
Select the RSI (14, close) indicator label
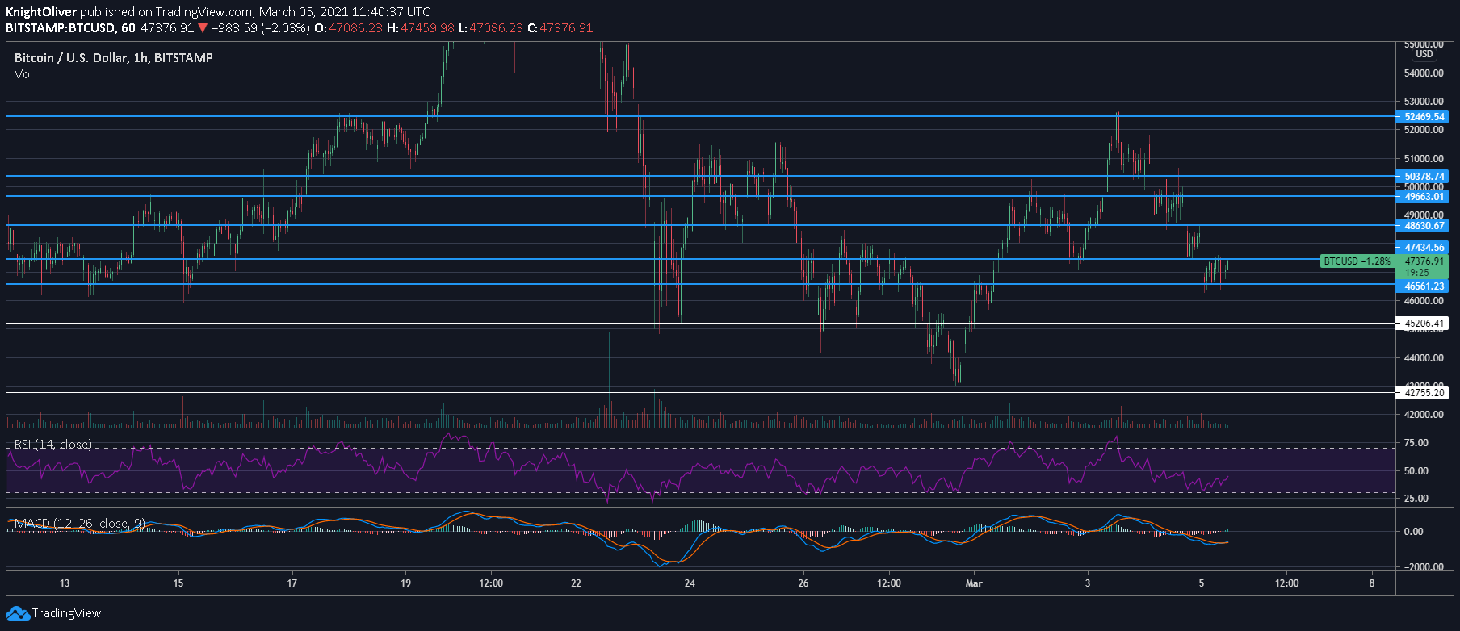53,445
